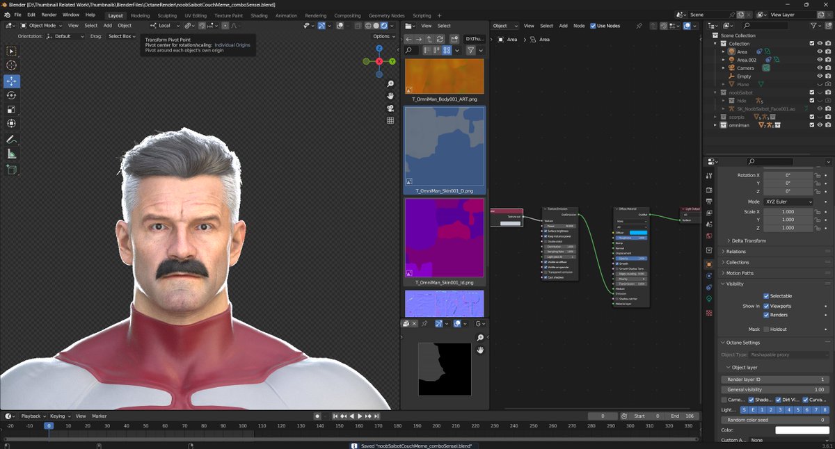Activate the Transform tool
835x449 pixels.
(12, 124)
